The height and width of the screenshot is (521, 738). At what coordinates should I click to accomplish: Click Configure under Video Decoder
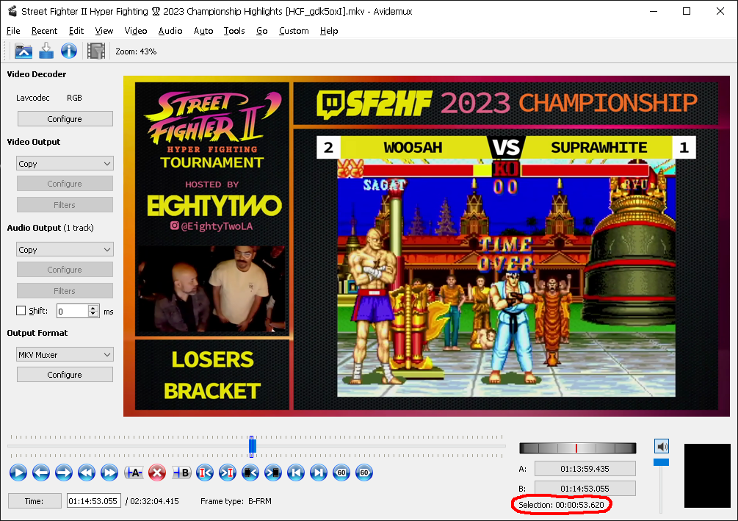pos(65,119)
